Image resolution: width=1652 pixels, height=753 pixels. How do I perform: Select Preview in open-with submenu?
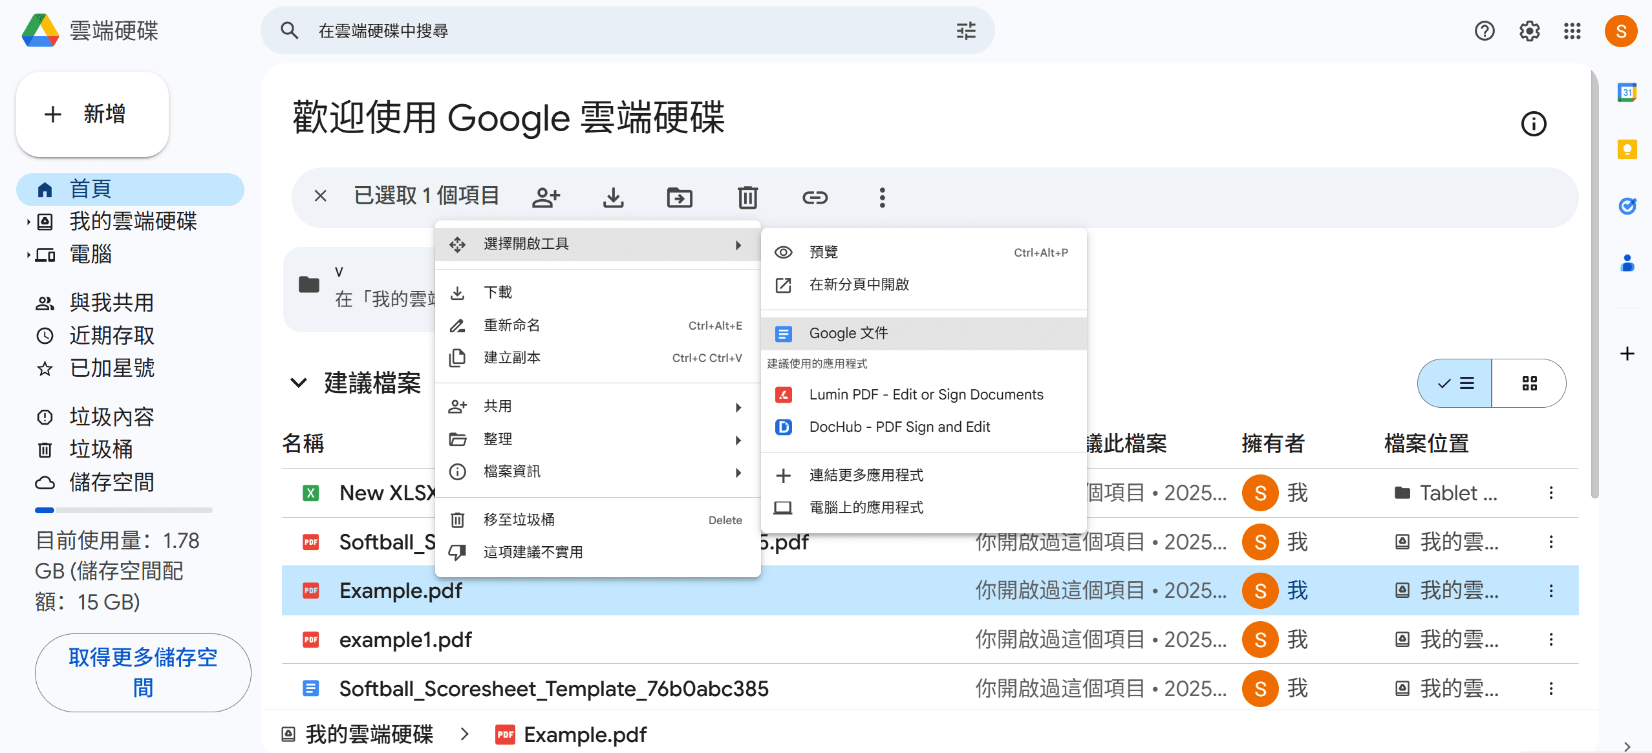tap(924, 253)
